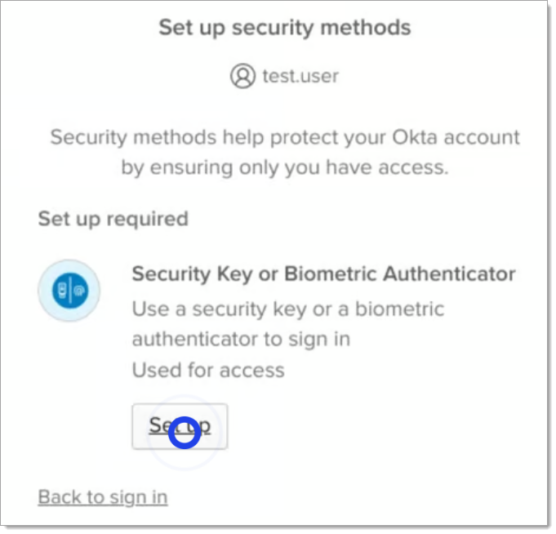Click the key fob glyph in authenticator icon
The image size is (556, 534).
pos(63,291)
